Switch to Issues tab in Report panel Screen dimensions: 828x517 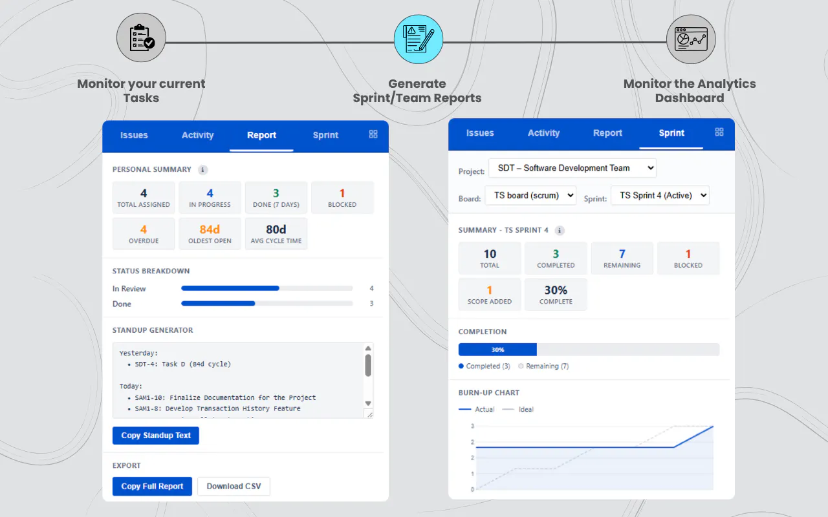tap(134, 135)
